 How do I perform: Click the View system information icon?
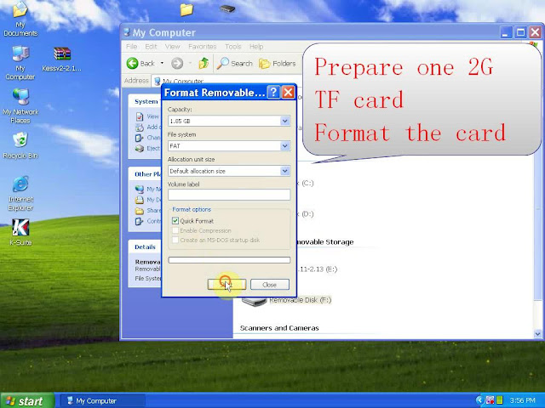[140, 116]
